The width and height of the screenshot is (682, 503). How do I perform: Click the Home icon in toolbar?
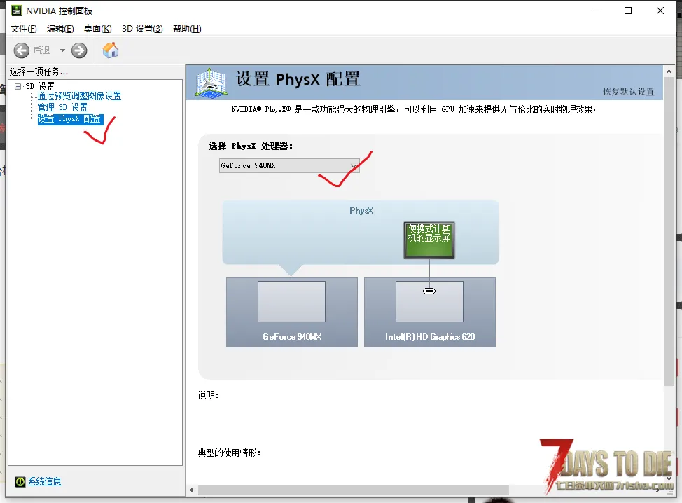click(x=111, y=50)
